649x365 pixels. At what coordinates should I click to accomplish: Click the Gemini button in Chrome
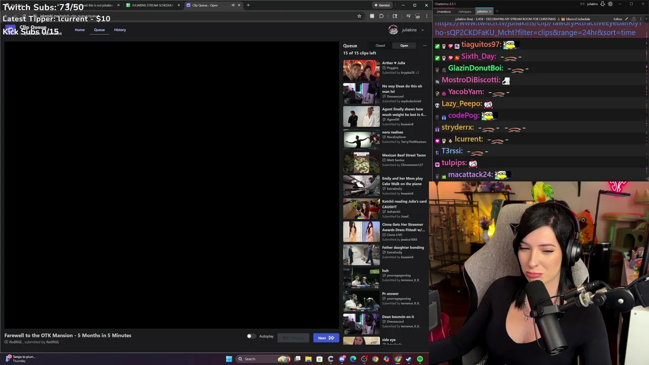(x=382, y=5)
